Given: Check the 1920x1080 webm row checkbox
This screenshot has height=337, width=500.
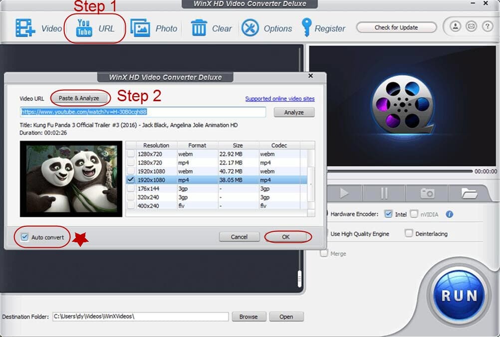Looking at the screenshot, I should [131, 171].
